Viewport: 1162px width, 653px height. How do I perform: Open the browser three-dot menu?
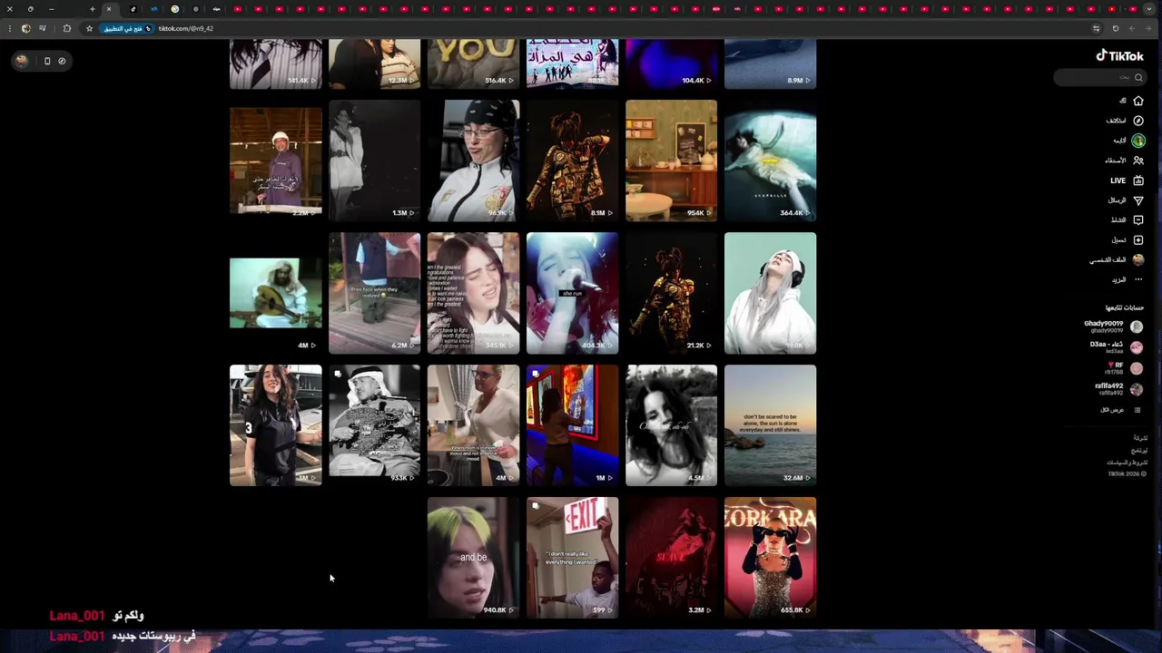click(x=9, y=28)
